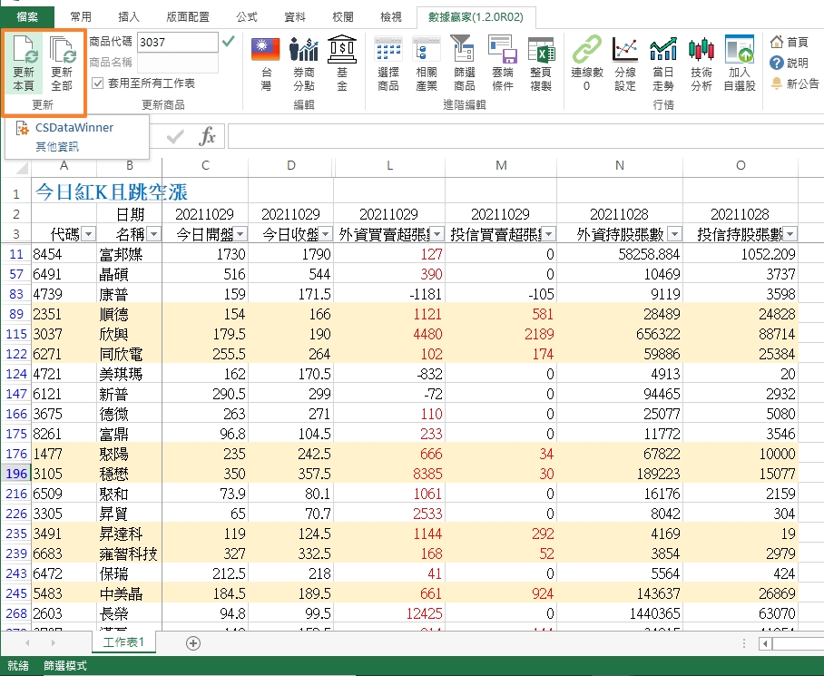Click the 商品代碼 input field showing 3037
Viewport: 824px width, 676px height.
point(177,42)
